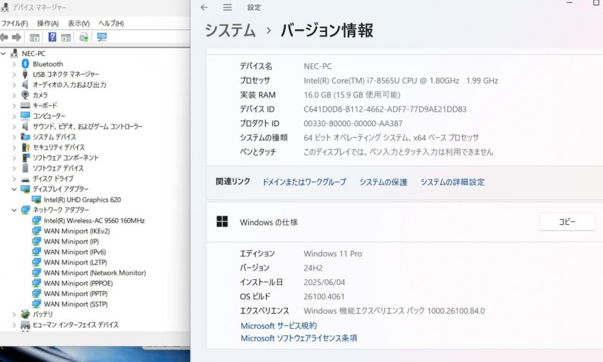Expand the ソフトウェア デバイス category
603x362 pixels.
[14, 168]
